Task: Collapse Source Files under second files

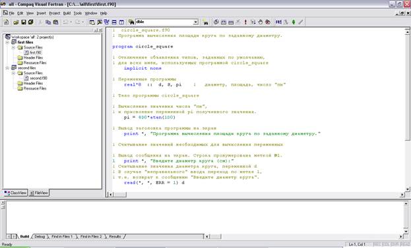Action: tap(13, 73)
